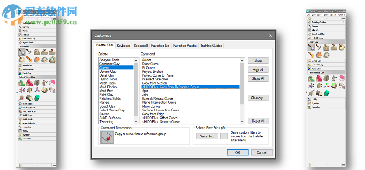Click the green-faced cube tool in left palette
Viewport: 365px width, 170px height.
tap(44, 90)
